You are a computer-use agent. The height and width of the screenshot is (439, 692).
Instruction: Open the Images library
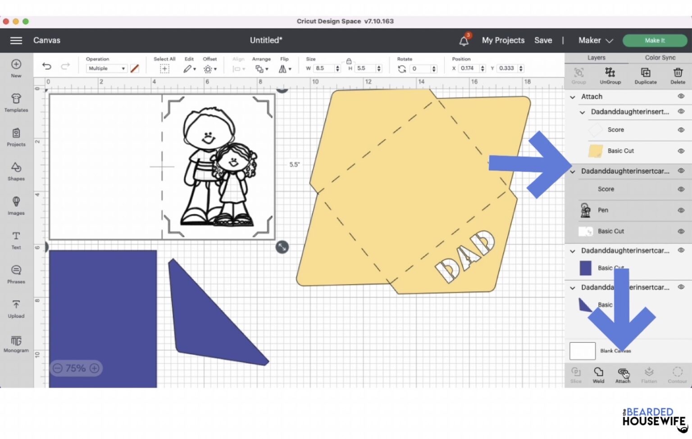(x=16, y=206)
